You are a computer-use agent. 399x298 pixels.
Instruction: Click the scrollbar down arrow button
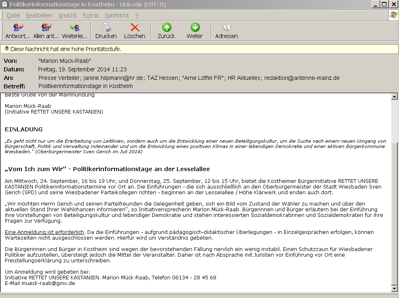click(x=395, y=289)
